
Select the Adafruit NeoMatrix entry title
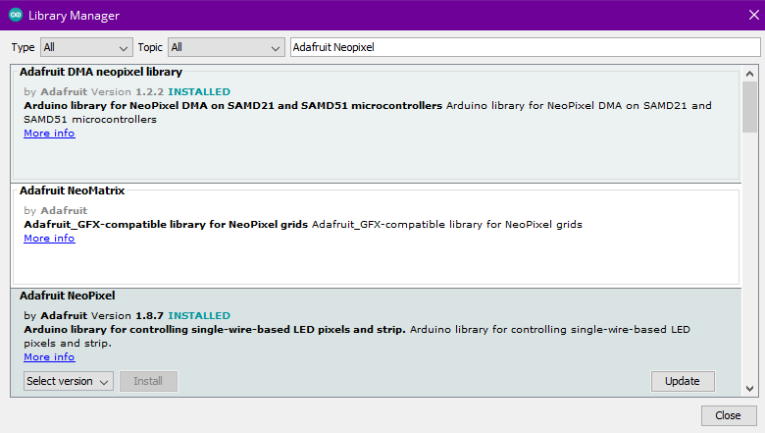pyautogui.click(x=73, y=190)
